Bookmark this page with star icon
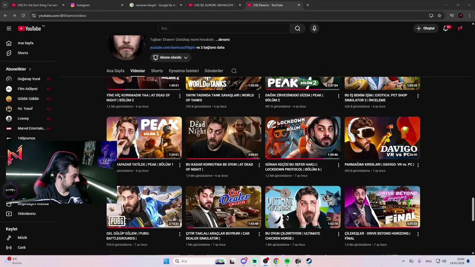Screen dimensions: 475x267 (x=439, y=16)
